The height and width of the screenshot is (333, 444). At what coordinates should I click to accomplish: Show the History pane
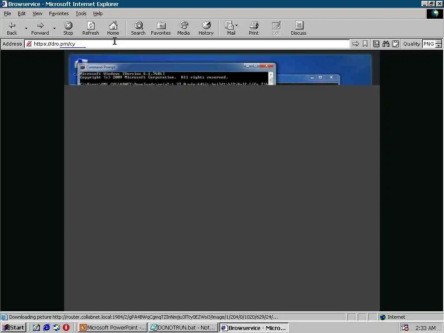point(206,28)
